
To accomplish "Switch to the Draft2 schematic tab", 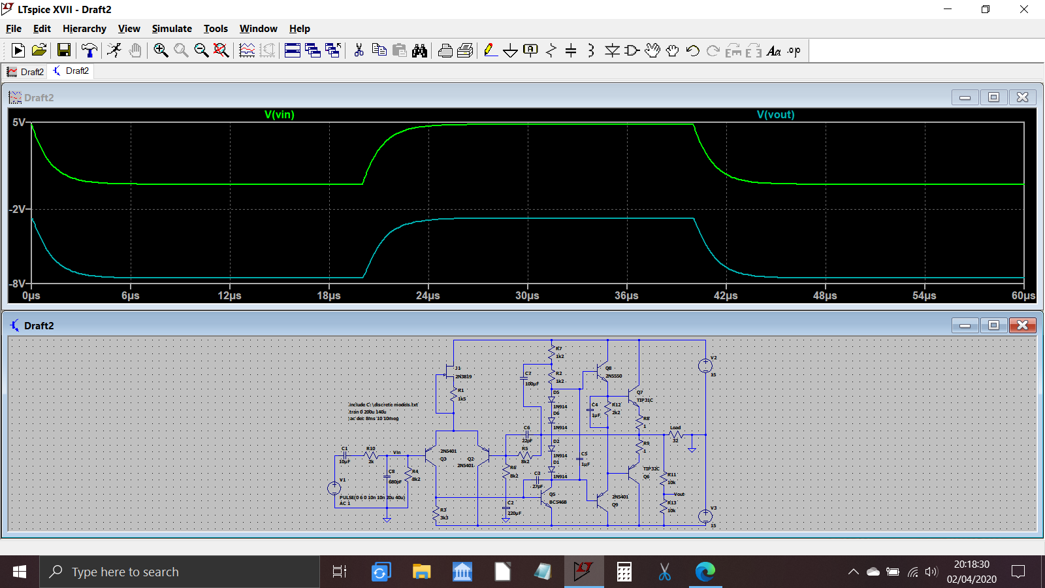I will [x=71, y=71].
